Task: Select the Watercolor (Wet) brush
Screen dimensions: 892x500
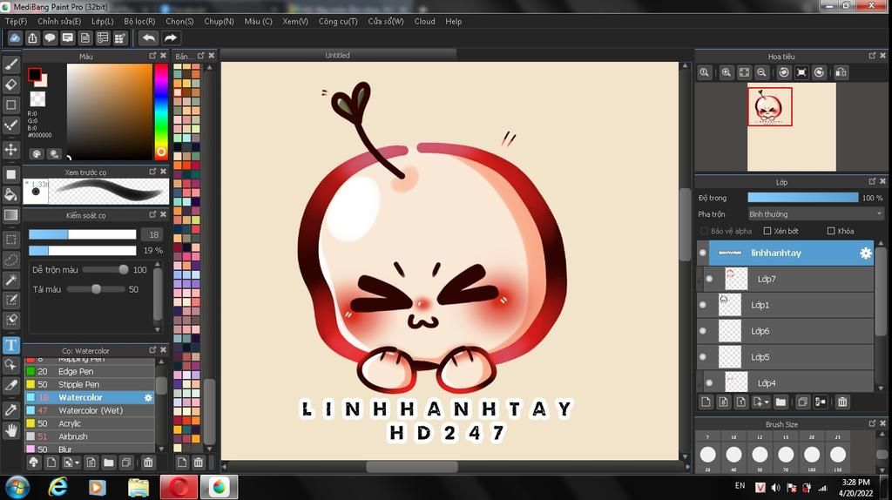Action: [89, 410]
